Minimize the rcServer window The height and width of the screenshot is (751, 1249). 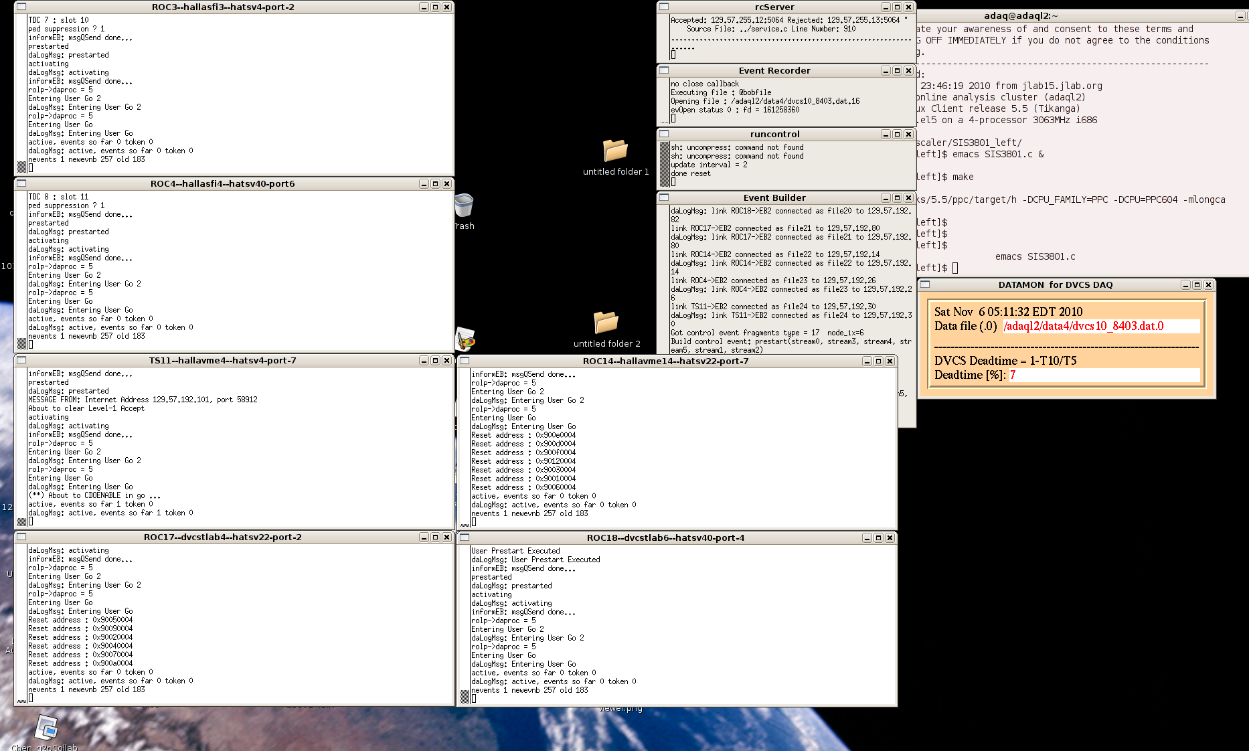point(886,7)
